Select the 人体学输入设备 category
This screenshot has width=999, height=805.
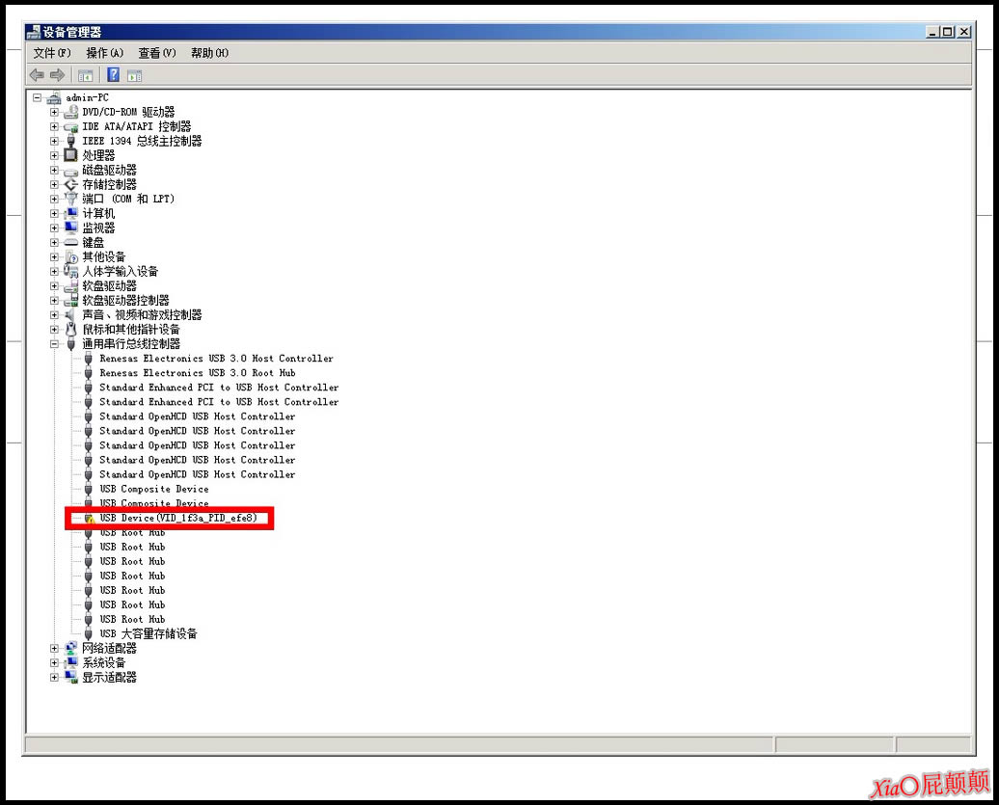click(120, 272)
